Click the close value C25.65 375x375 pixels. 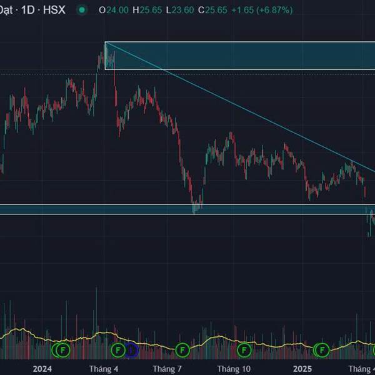tap(212, 10)
